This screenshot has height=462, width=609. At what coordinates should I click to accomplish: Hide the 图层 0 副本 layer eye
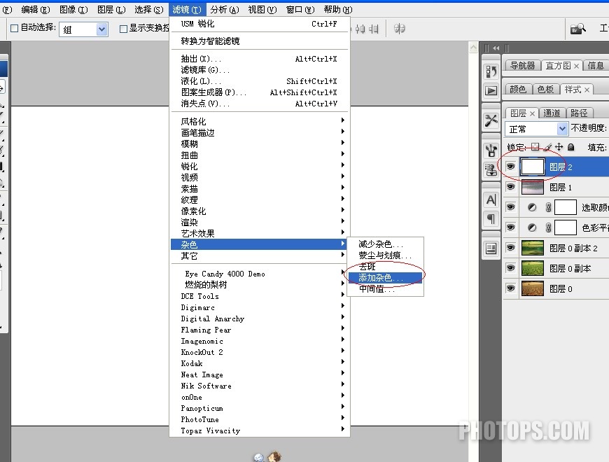(510, 267)
